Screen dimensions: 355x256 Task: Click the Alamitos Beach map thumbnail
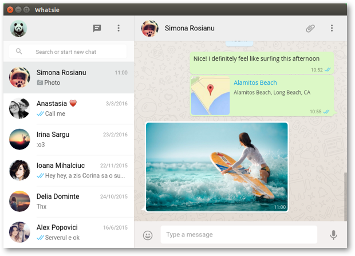pyautogui.click(x=210, y=96)
